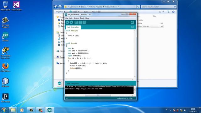Screen dimensions: 201x113
Task: Click the taskbar clock showing 18:21
Action: [193, 110]
